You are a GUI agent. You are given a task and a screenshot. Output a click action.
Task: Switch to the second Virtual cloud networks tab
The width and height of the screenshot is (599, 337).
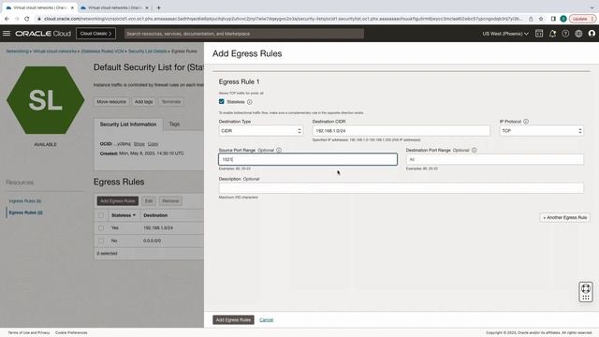pyautogui.click(x=114, y=7)
